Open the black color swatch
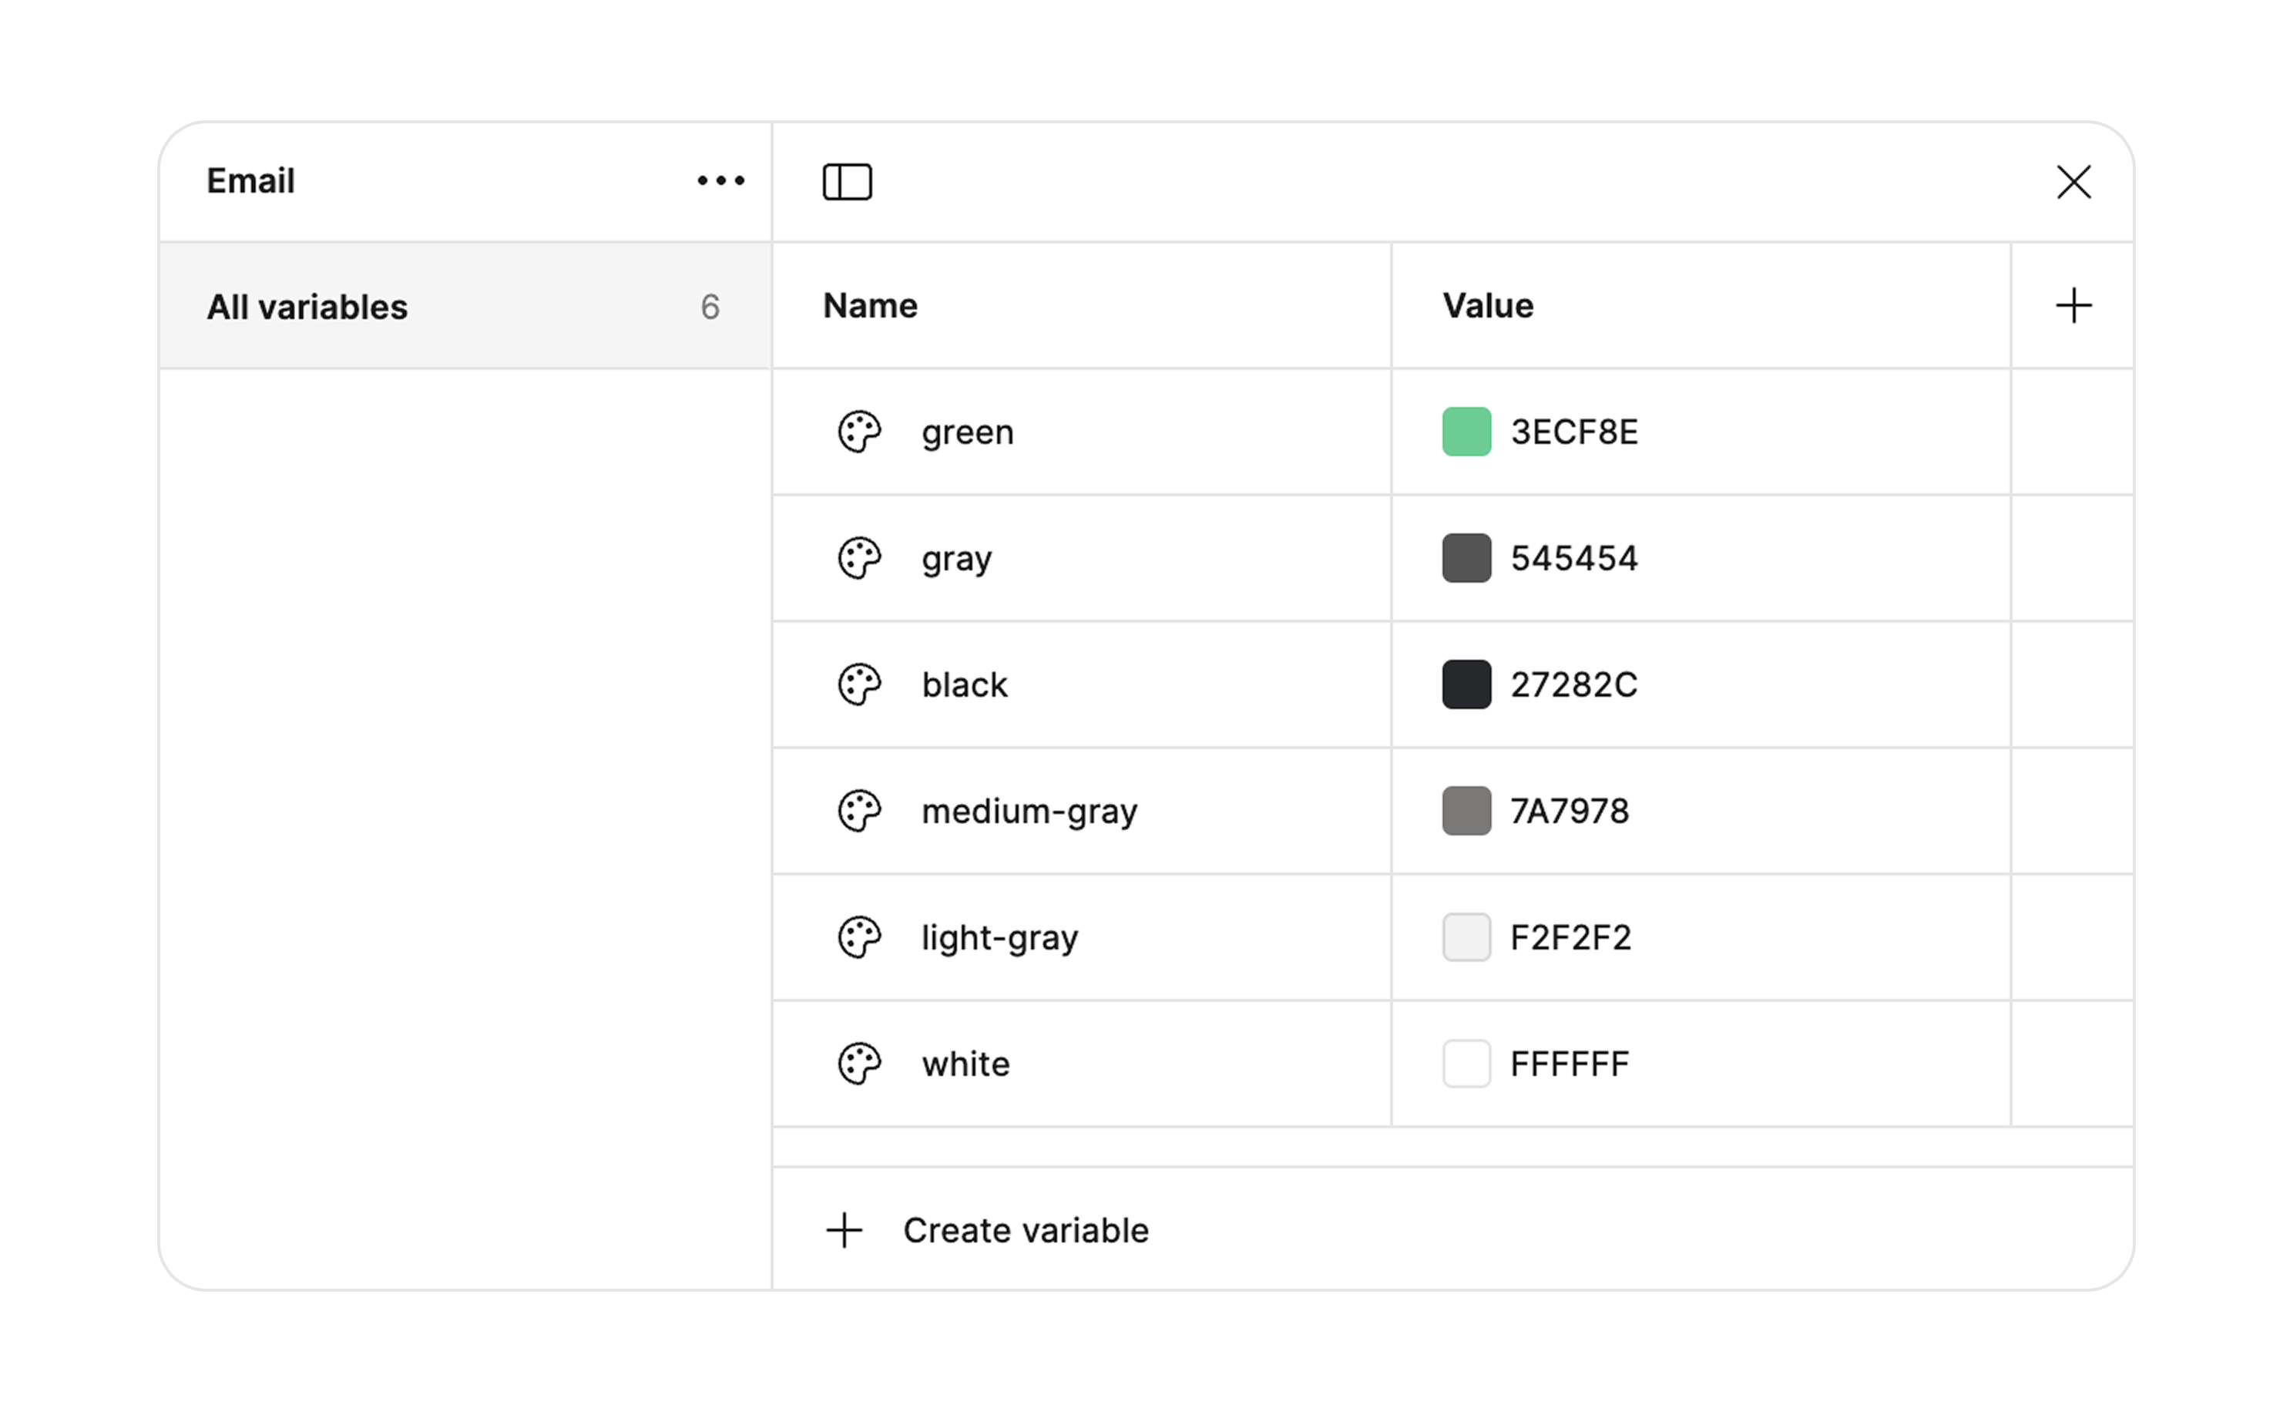 tap(1466, 685)
